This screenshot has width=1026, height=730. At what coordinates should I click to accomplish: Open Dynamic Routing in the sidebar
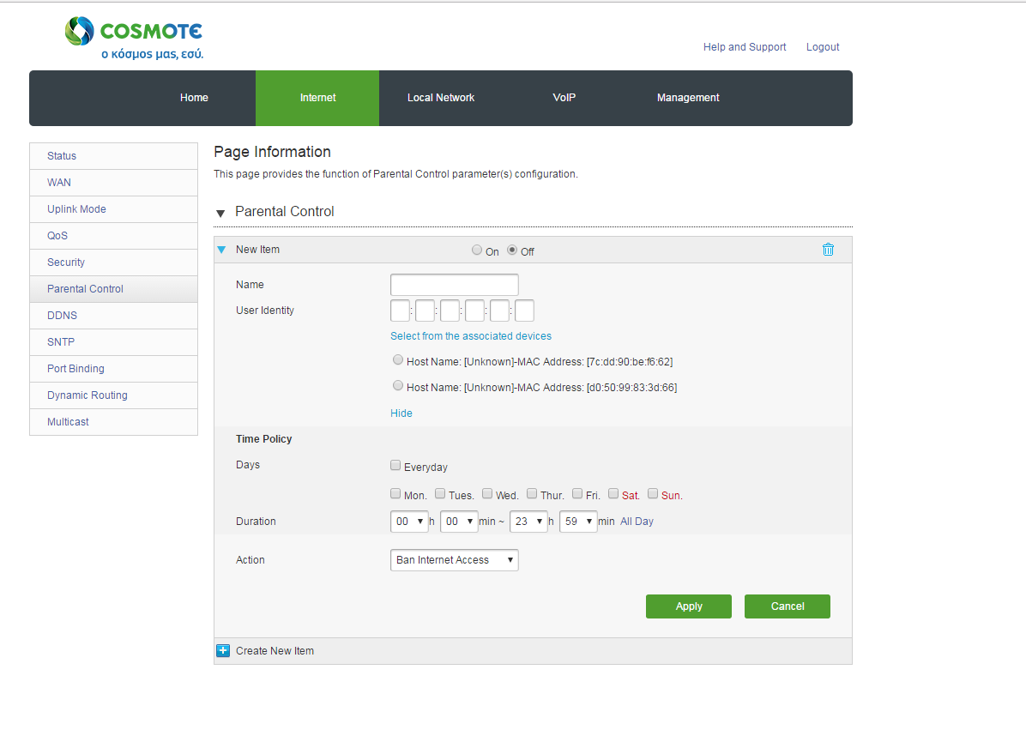coord(114,395)
